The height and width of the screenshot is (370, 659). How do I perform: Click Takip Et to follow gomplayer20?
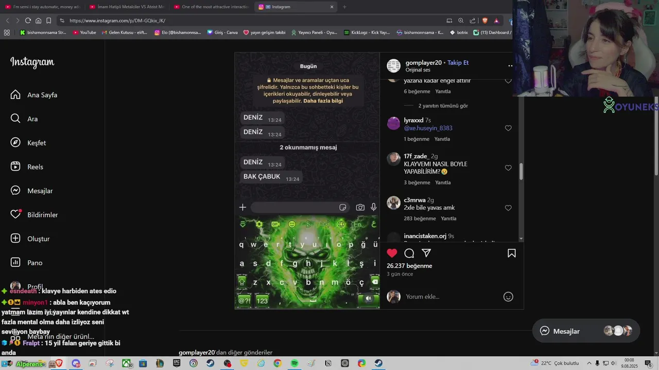[458, 63]
